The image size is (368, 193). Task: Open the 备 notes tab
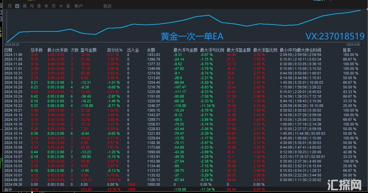(68, 6)
